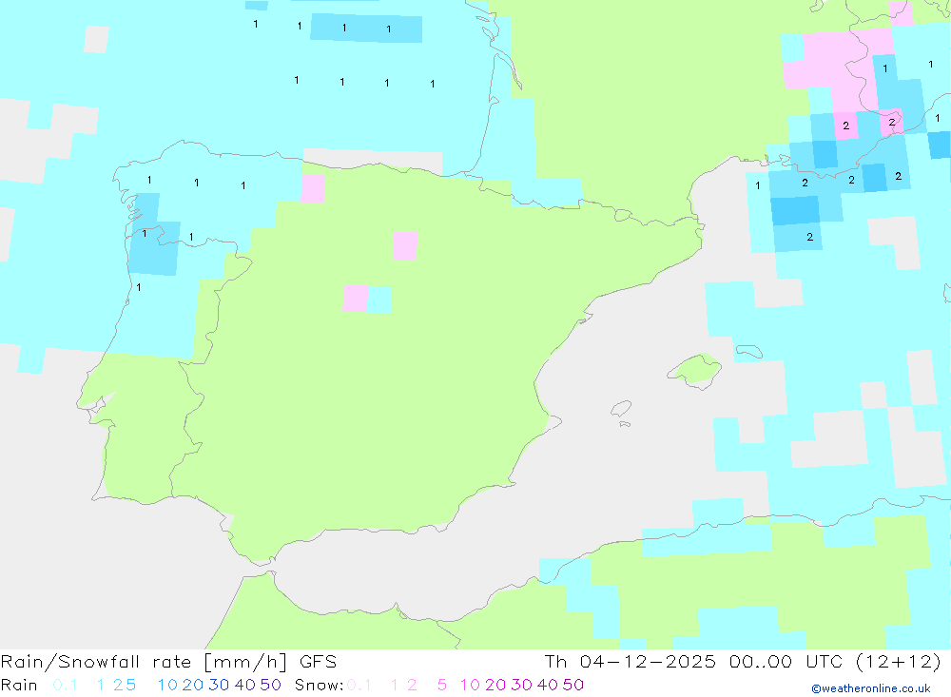Select the magenta Snow legend value 5
This screenshot has height=697, width=951.
click(x=442, y=685)
